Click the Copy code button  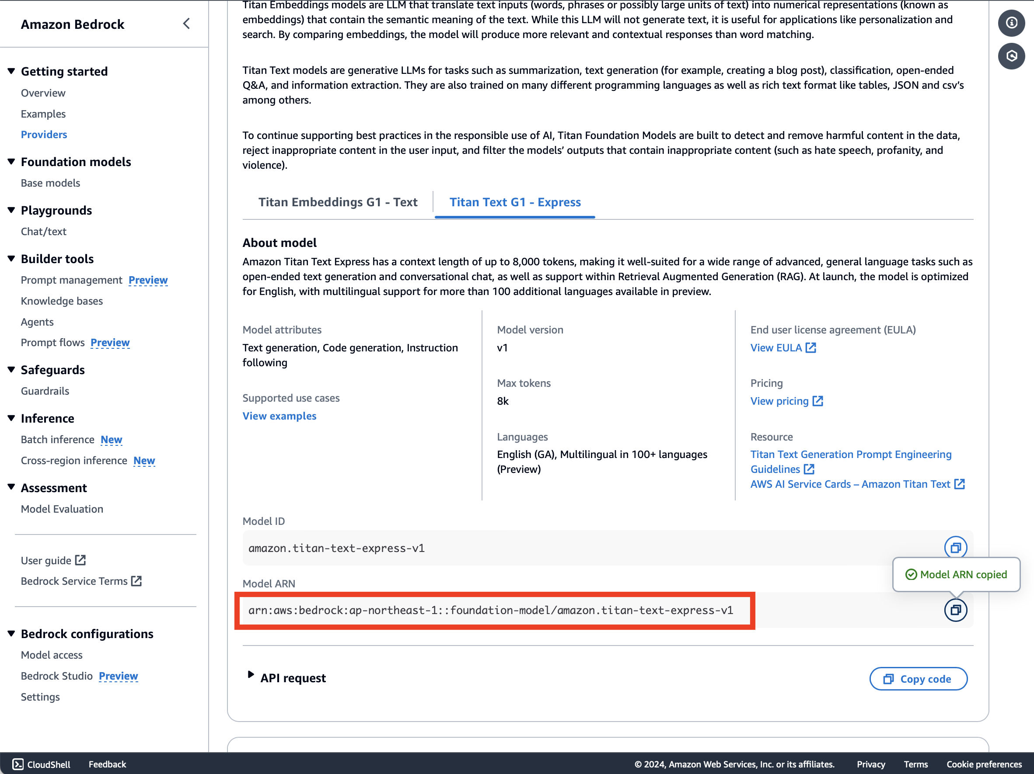click(918, 679)
